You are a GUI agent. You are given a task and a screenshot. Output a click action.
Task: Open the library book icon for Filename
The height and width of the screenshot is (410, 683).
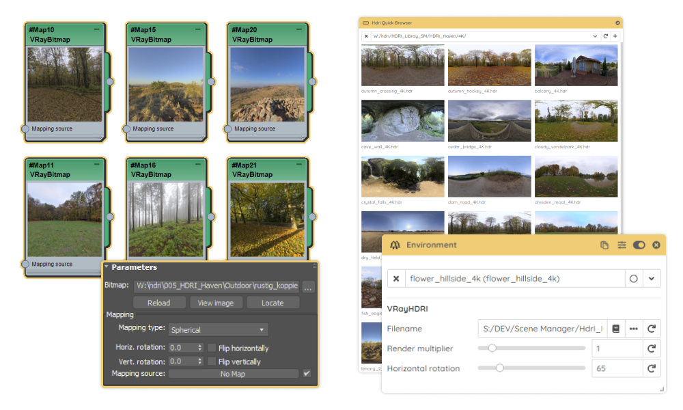(616, 329)
